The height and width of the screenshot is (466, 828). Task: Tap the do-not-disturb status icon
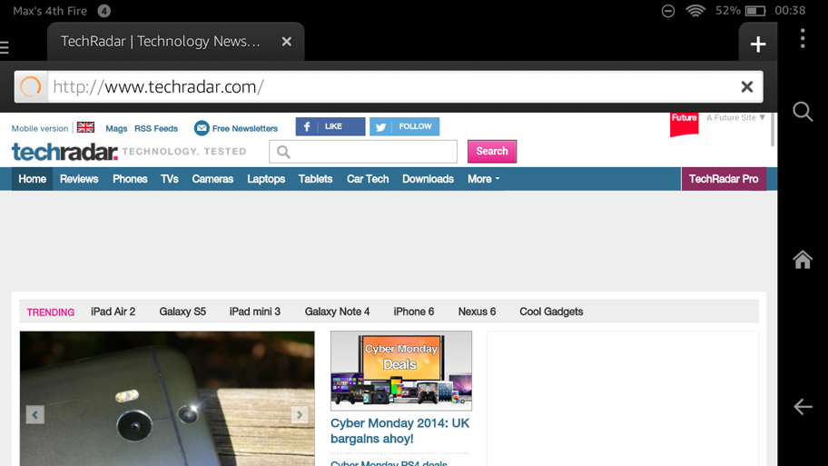(668, 11)
